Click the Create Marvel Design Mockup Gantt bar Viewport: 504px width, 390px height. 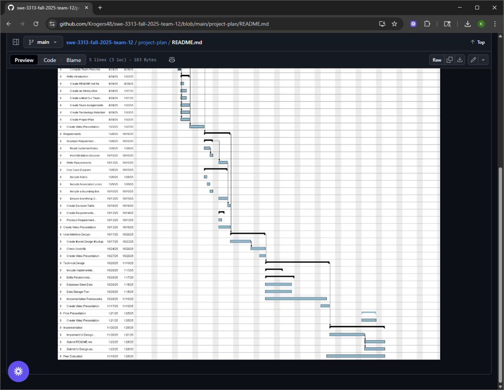coord(241,241)
